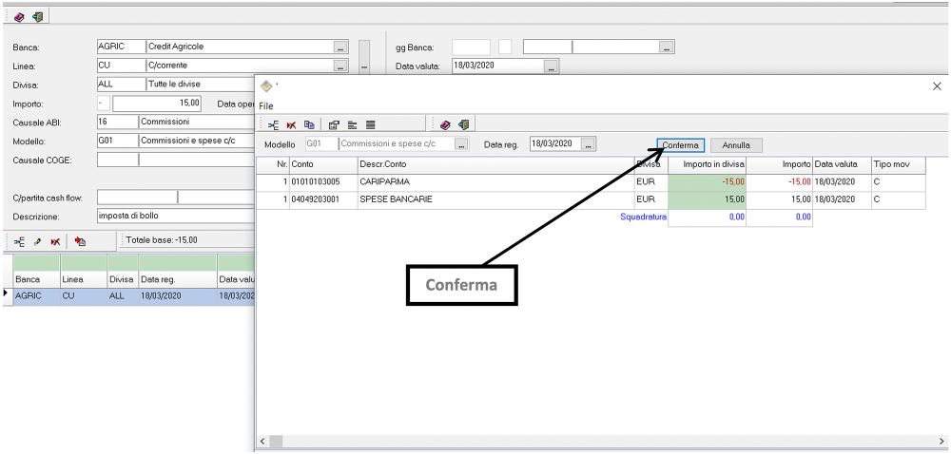
Task: Click the edit pencil icon above the bank grid
Action: [x=37, y=241]
